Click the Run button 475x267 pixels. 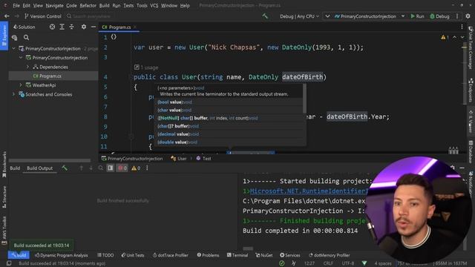point(417,16)
